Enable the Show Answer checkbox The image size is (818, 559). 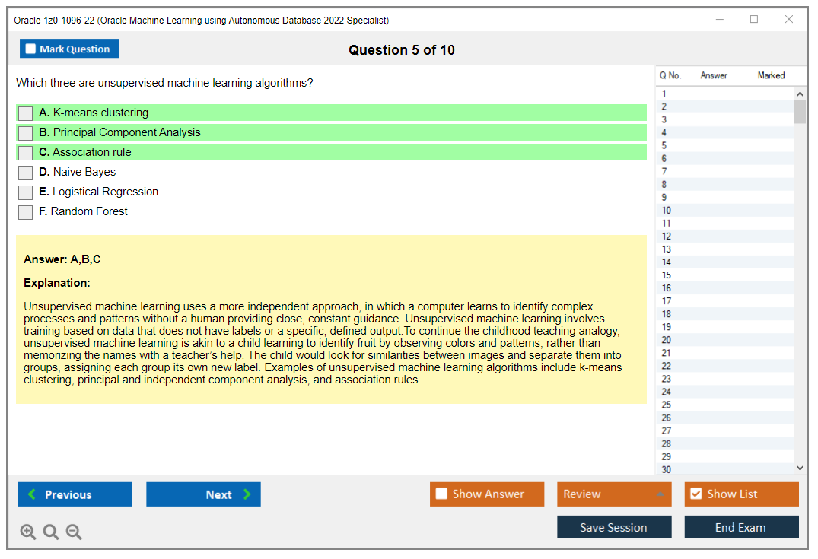[441, 494]
